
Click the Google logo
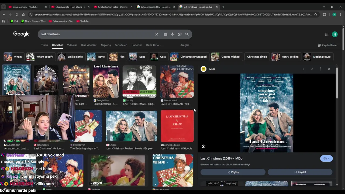pos(21,34)
